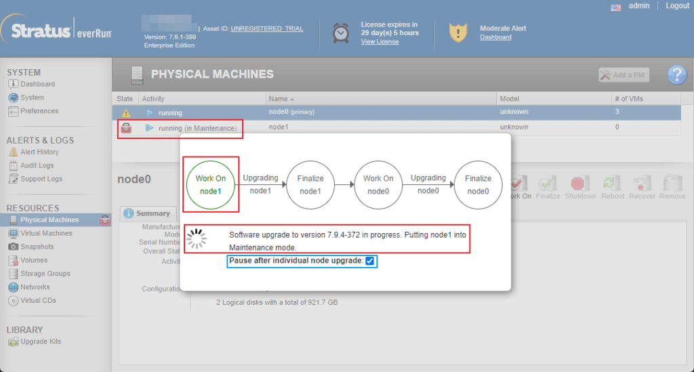
Task: Click node0 running play arrow icon
Action: pyautogui.click(x=149, y=112)
